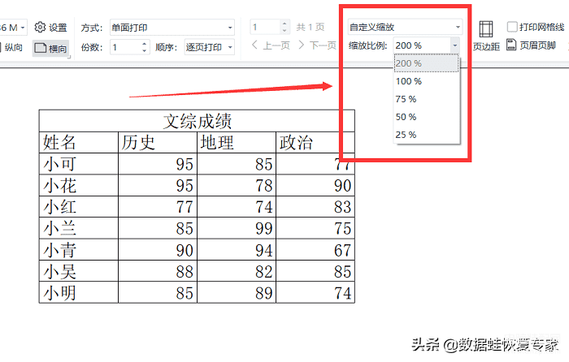Click the name cell 小吴
The image size is (569, 362).
79,271
